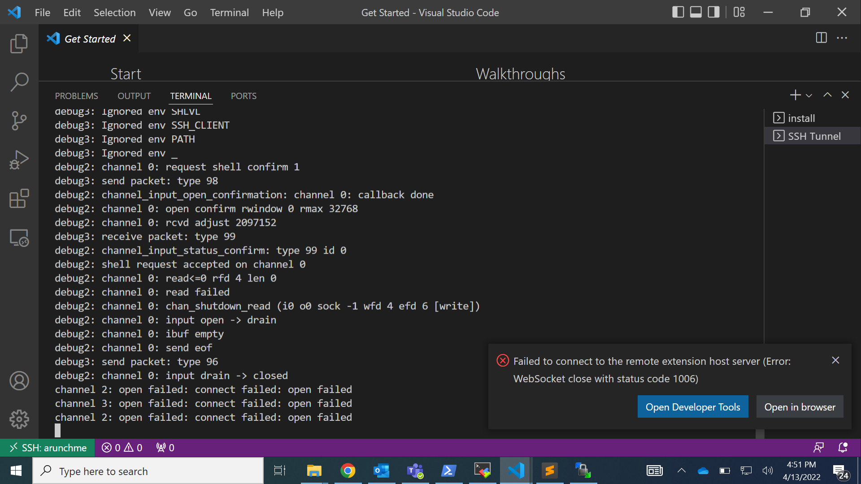Image resolution: width=861 pixels, height=484 pixels.
Task: Expand the panel with the chevron
Action: [827, 95]
